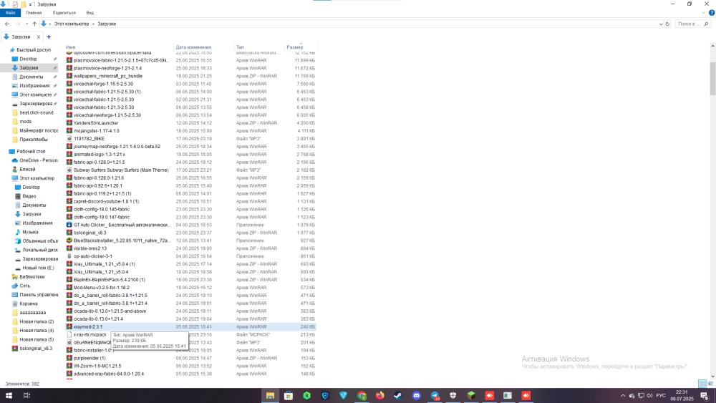Switch to details view layout icon
Viewport: 716px width, 403px height.
702,384
